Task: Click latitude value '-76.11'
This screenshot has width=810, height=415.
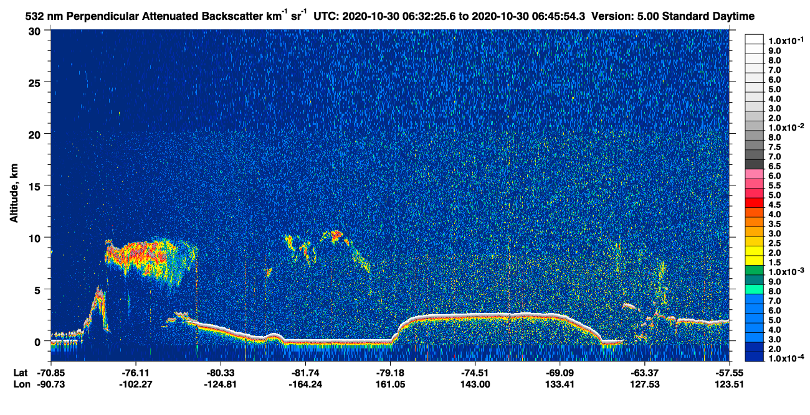Action: 135,373
